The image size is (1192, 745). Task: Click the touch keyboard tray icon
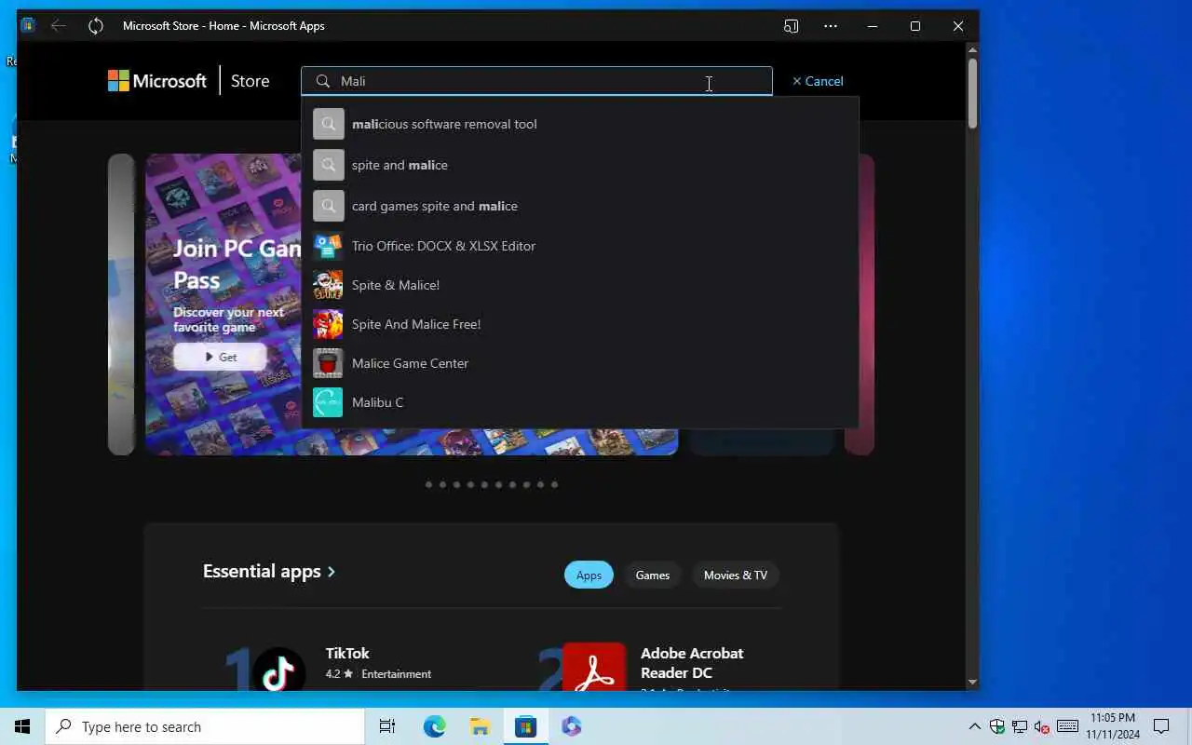click(x=1068, y=726)
